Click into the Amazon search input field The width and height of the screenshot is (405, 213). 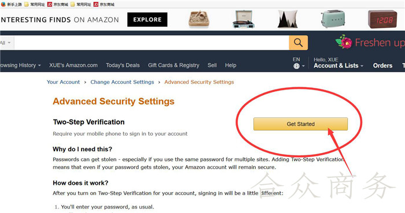(152, 43)
